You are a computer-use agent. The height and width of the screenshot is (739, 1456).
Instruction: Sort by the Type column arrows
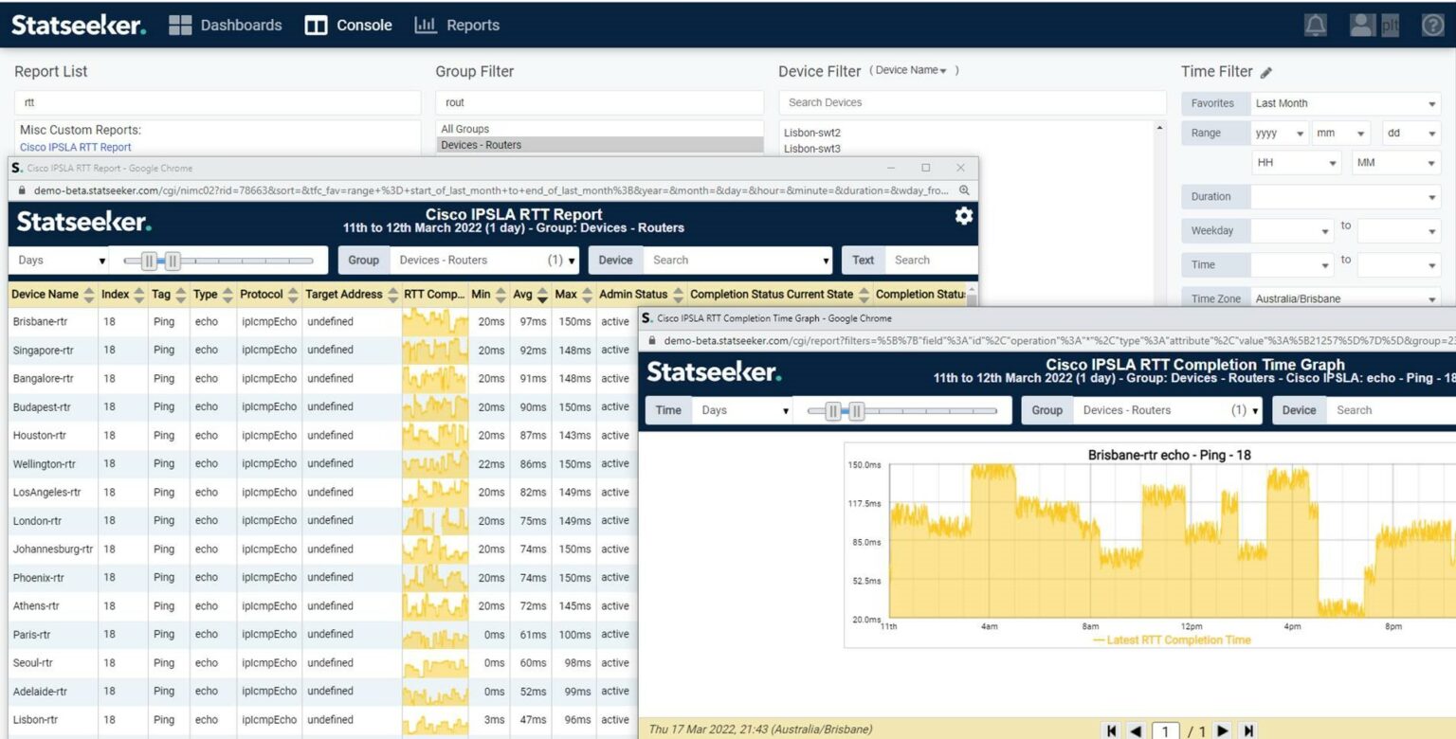click(x=227, y=295)
